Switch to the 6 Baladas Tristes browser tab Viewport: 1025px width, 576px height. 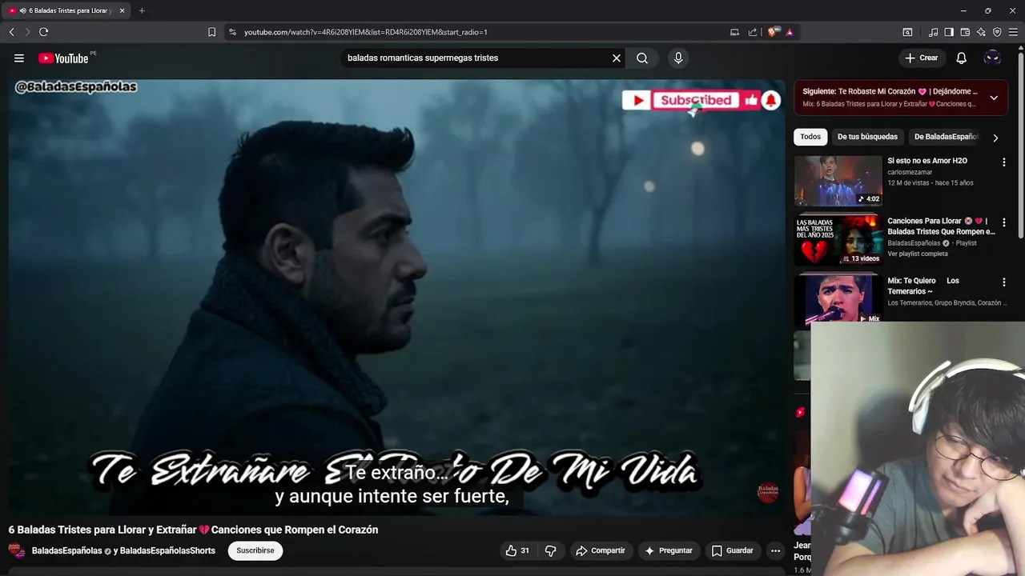66,10
